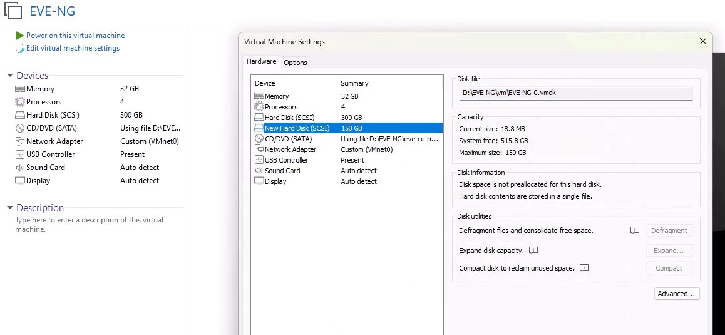The image size is (725, 335).
Task: Click the Defragment button
Action: click(x=669, y=231)
